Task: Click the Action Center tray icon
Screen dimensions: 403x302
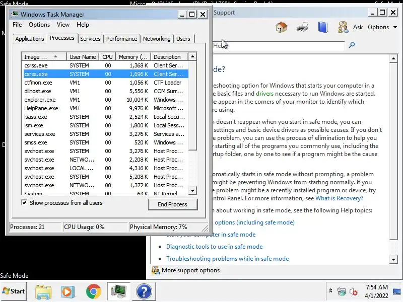Action: pyautogui.click(x=342, y=291)
